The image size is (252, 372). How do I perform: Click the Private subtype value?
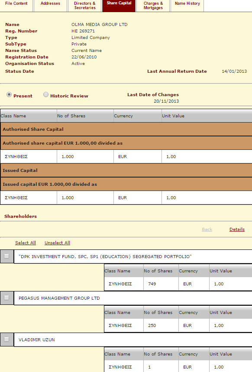click(x=79, y=44)
